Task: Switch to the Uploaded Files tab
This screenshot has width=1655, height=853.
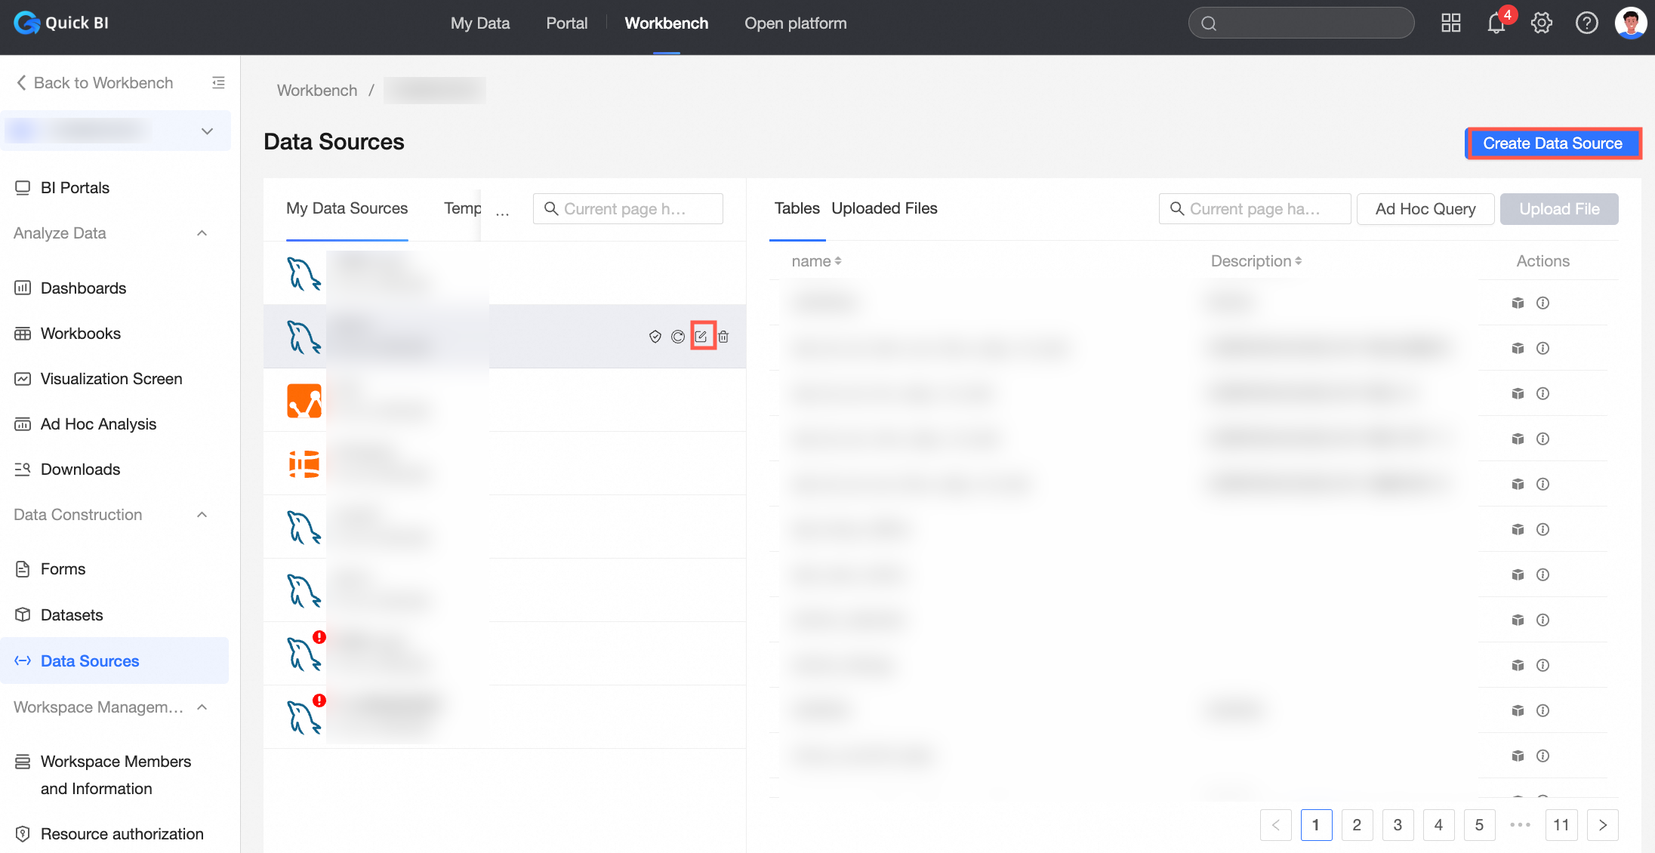Action: (884, 208)
